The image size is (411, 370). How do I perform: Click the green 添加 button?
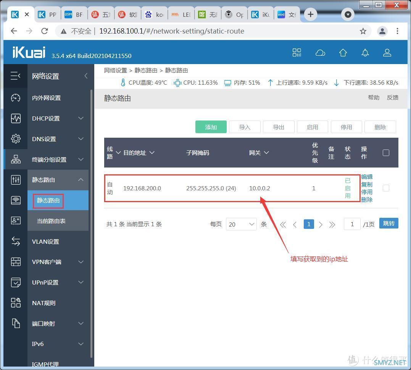point(211,127)
